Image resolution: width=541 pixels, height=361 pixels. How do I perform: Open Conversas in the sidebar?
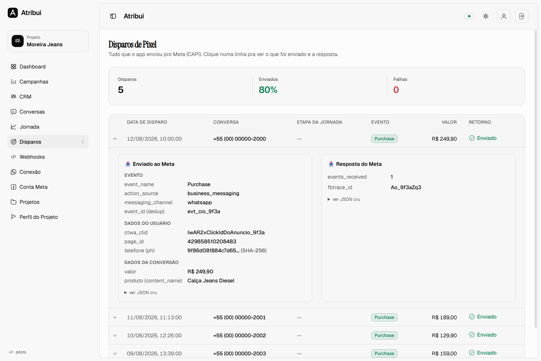[x=48, y=112]
